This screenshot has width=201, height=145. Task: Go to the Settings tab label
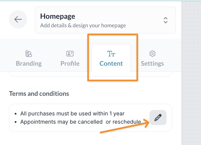pos(152,63)
